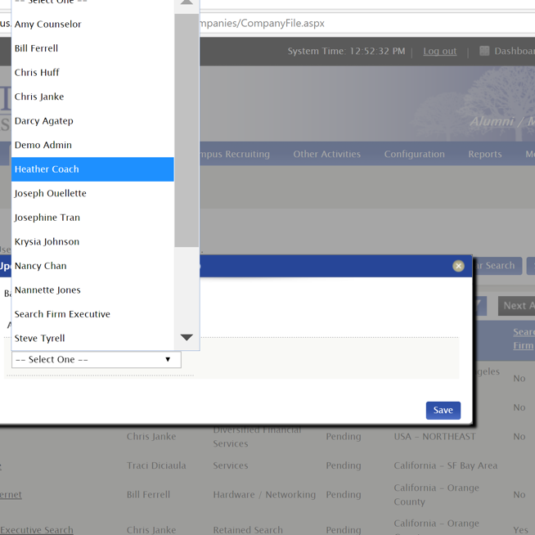
Task: Click the dropdown list scroll up arrow
Action: point(187,3)
